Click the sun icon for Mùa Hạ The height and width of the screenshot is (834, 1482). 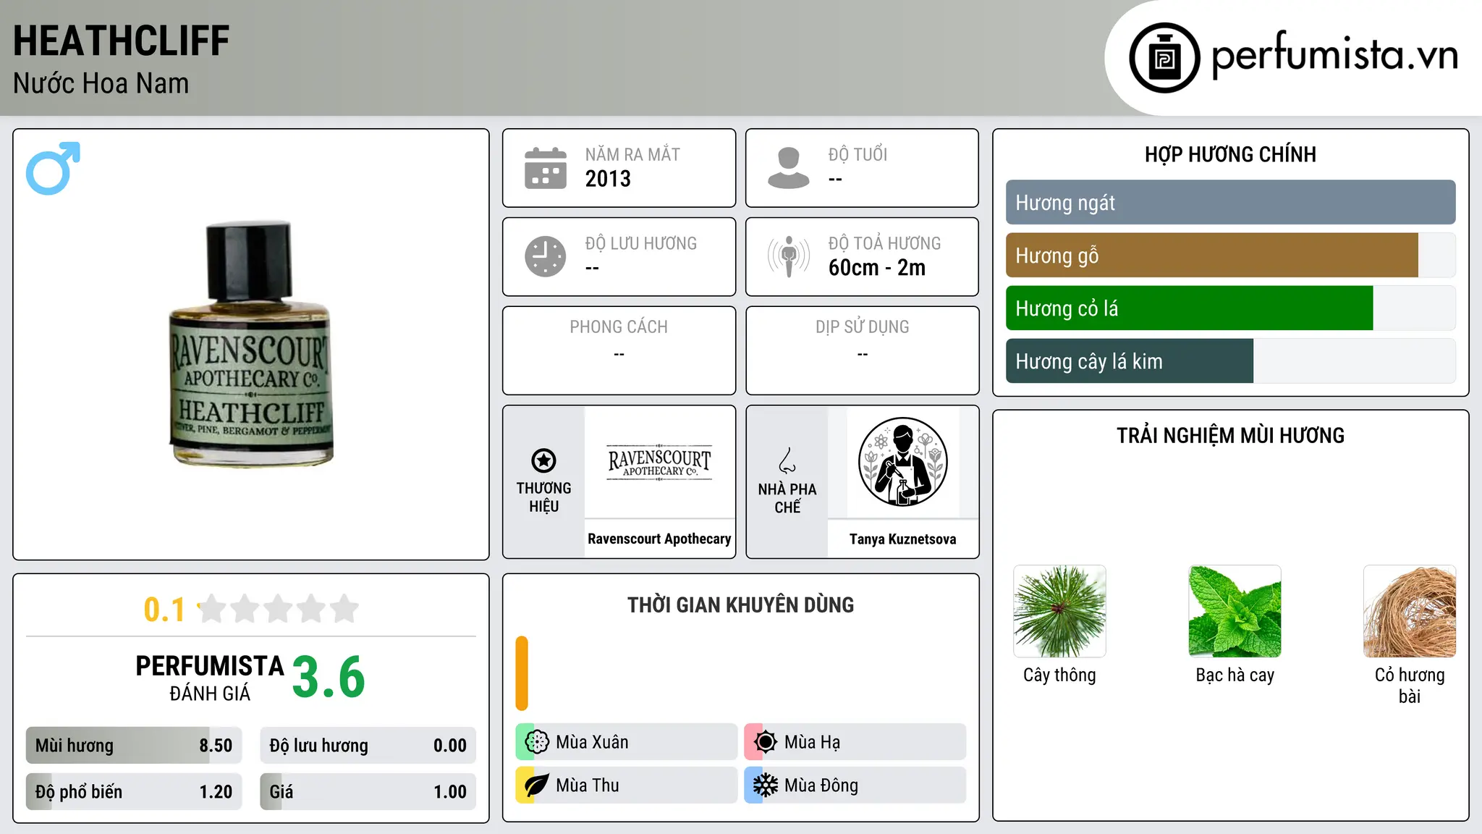click(x=766, y=742)
